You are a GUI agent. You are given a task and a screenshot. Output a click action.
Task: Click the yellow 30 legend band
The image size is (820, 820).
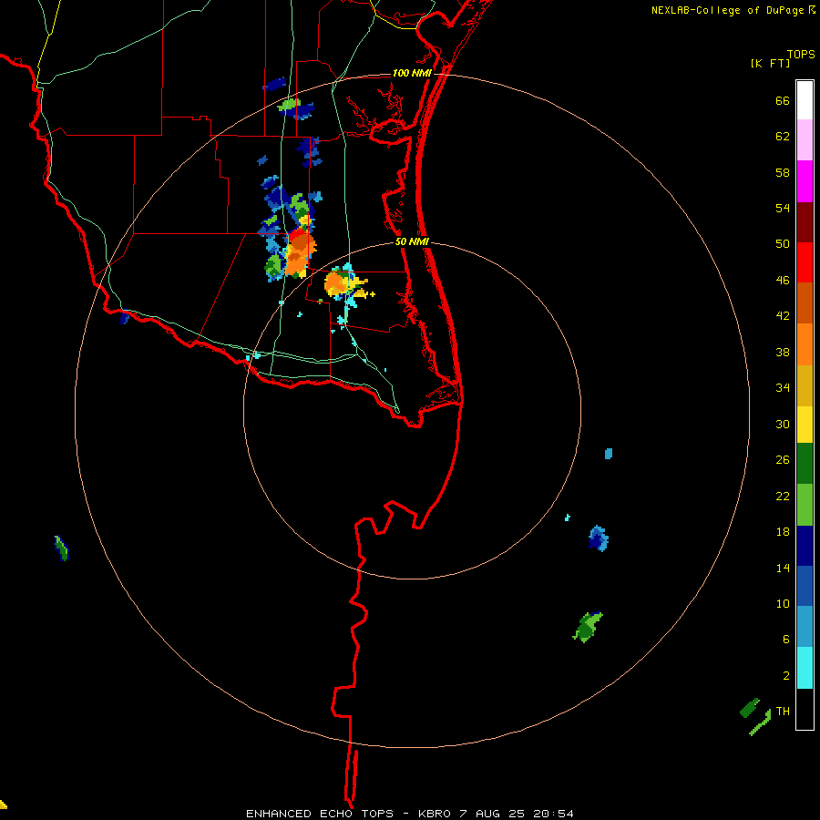tap(805, 425)
